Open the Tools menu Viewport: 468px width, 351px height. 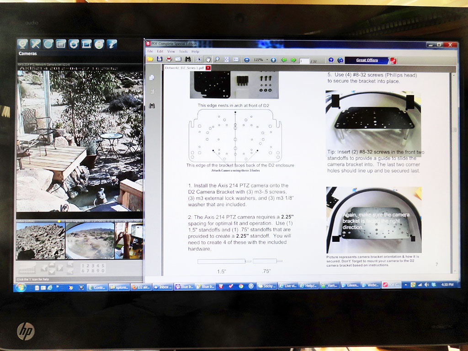[x=183, y=52]
